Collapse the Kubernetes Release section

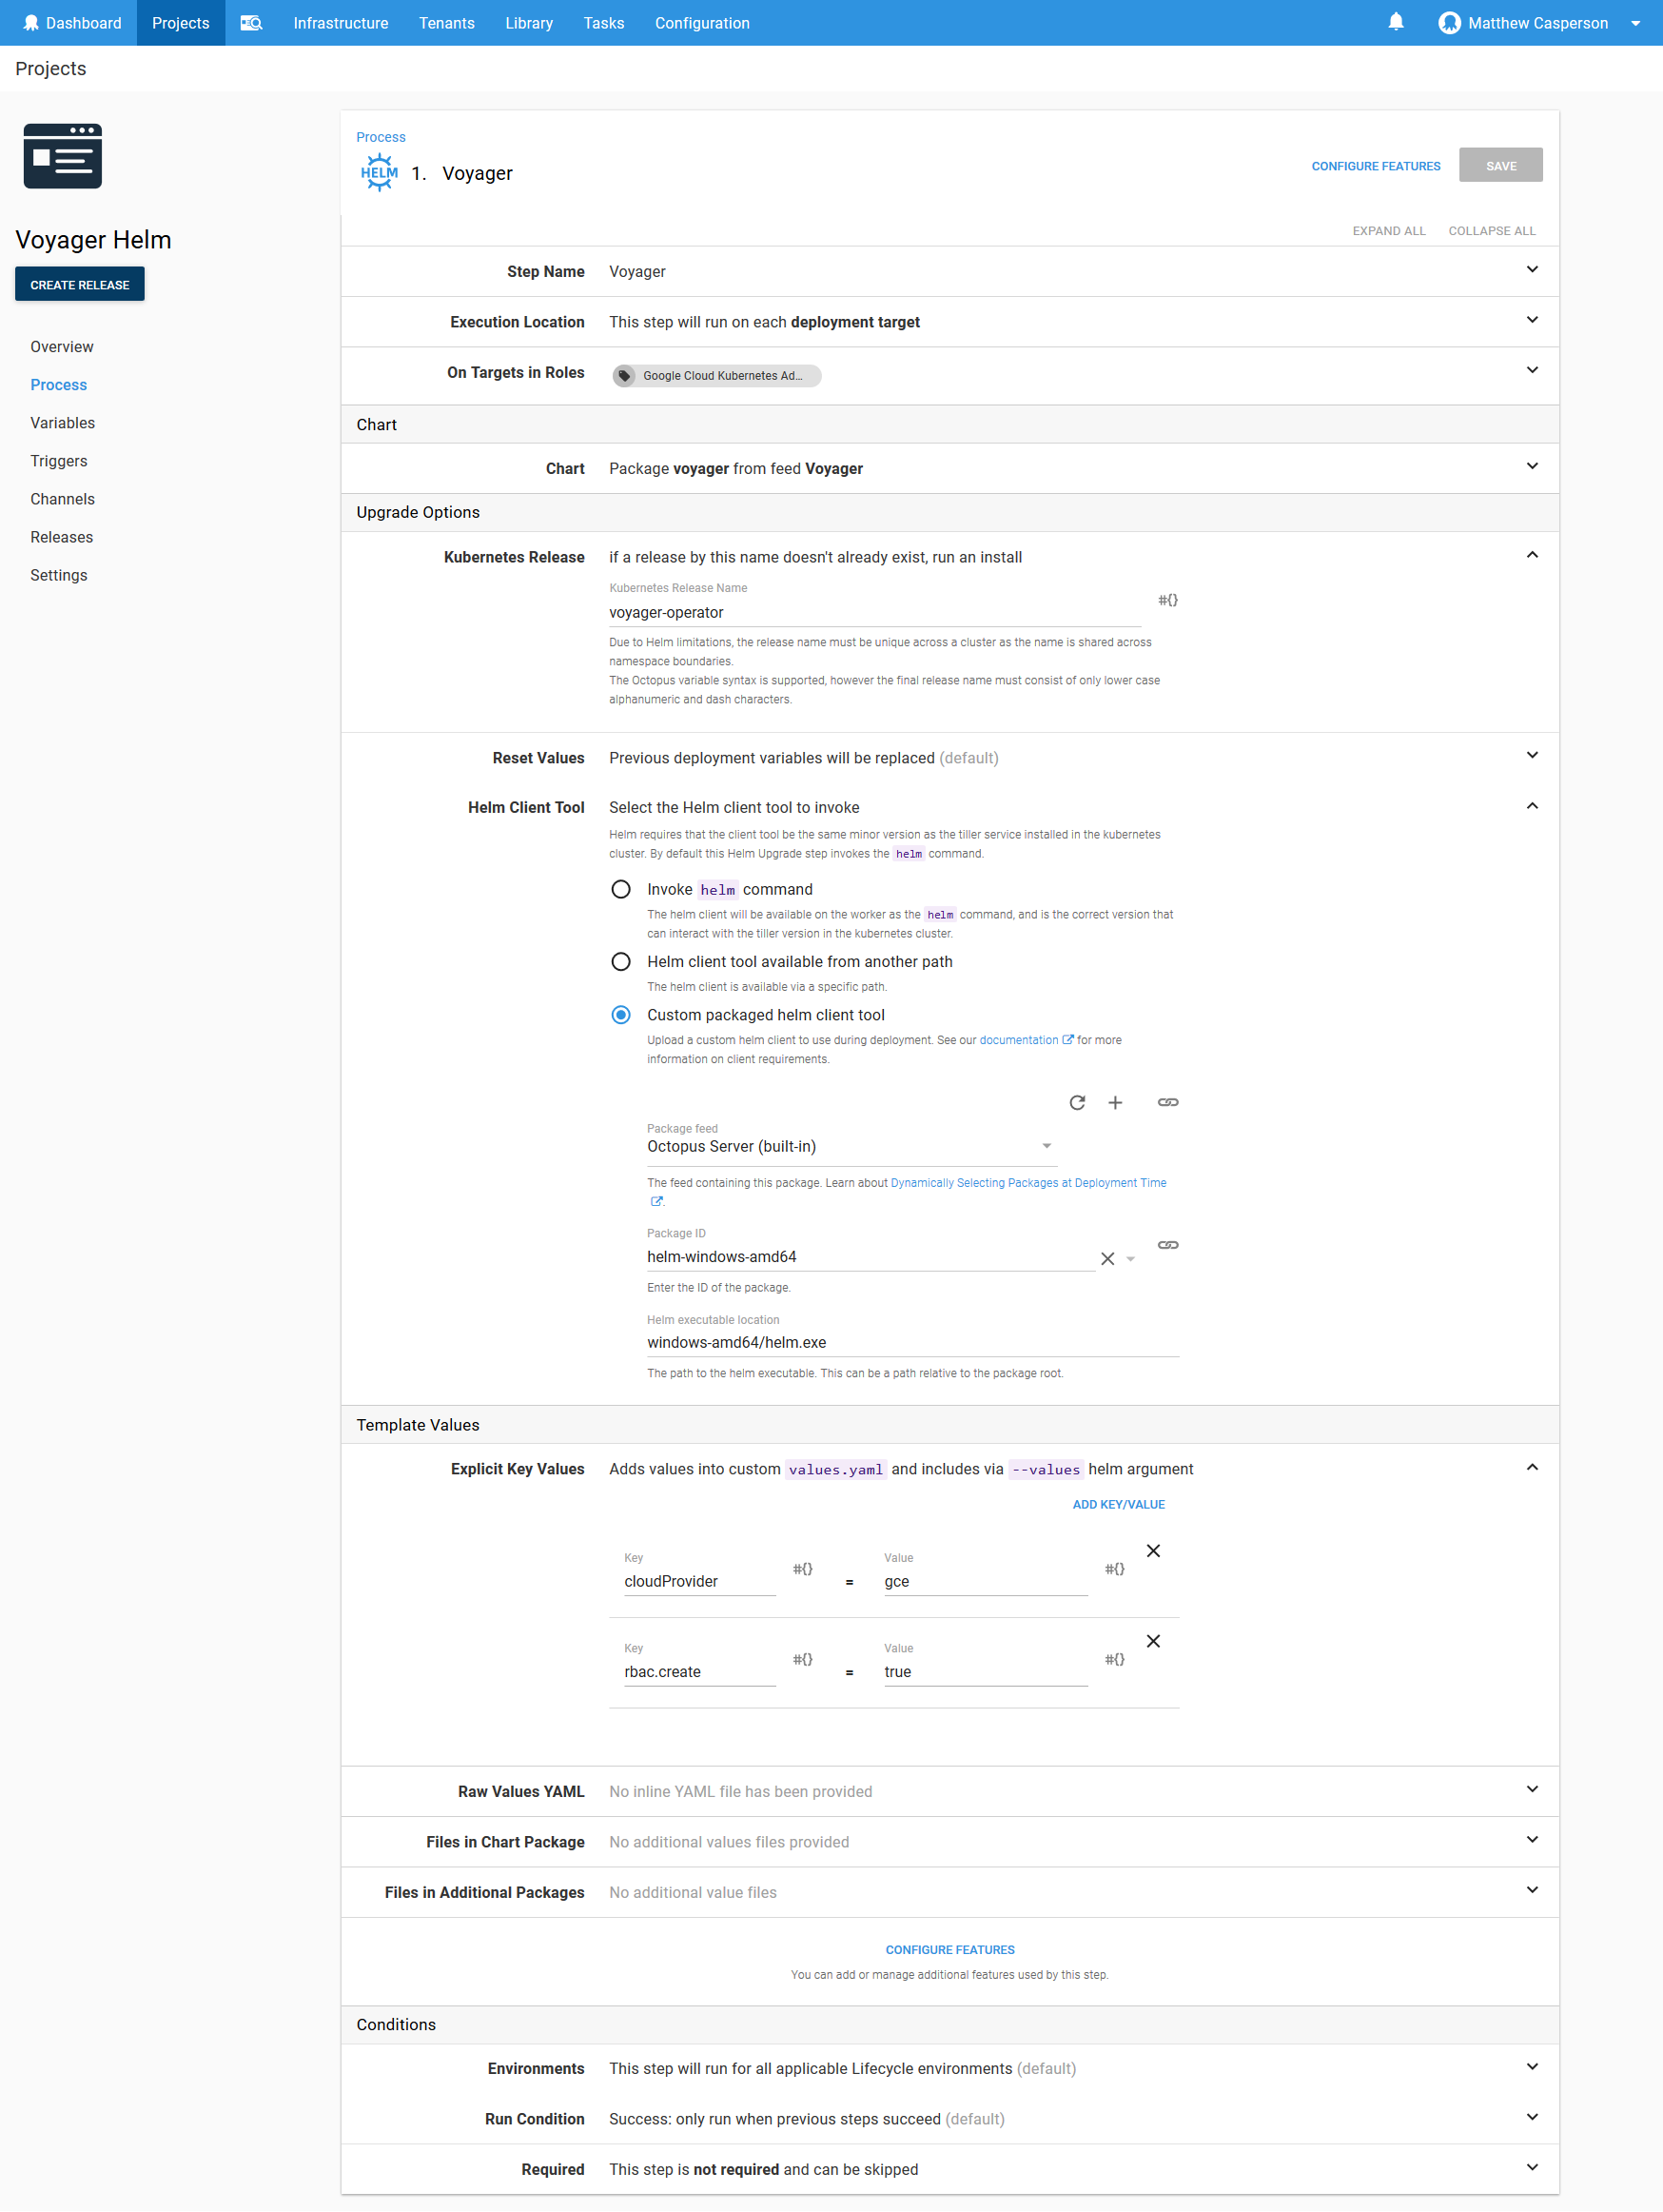point(1531,555)
